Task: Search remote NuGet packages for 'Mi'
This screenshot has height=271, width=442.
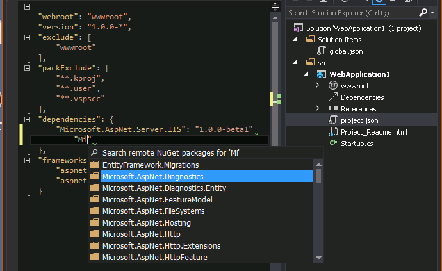Action: 170,153
